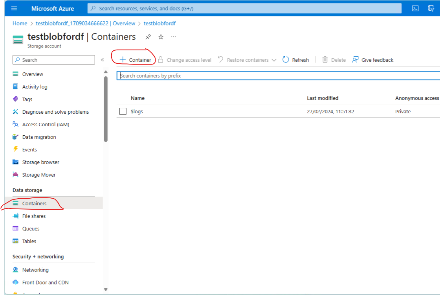Collapse the sidebar with double chevron
The image size is (440, 295).
(103, 60)
